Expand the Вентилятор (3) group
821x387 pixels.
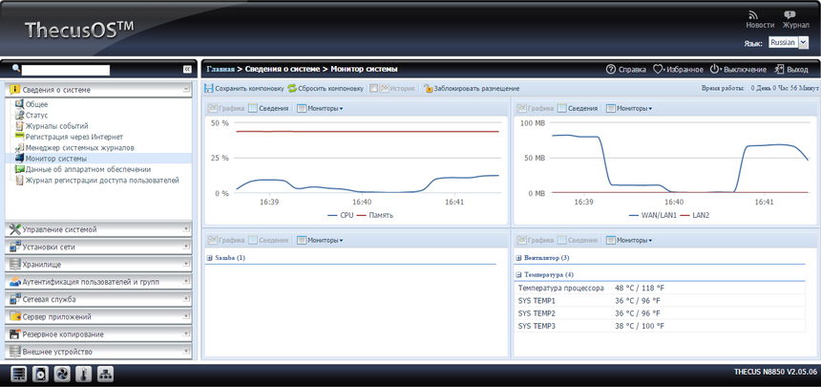[518, 258]
